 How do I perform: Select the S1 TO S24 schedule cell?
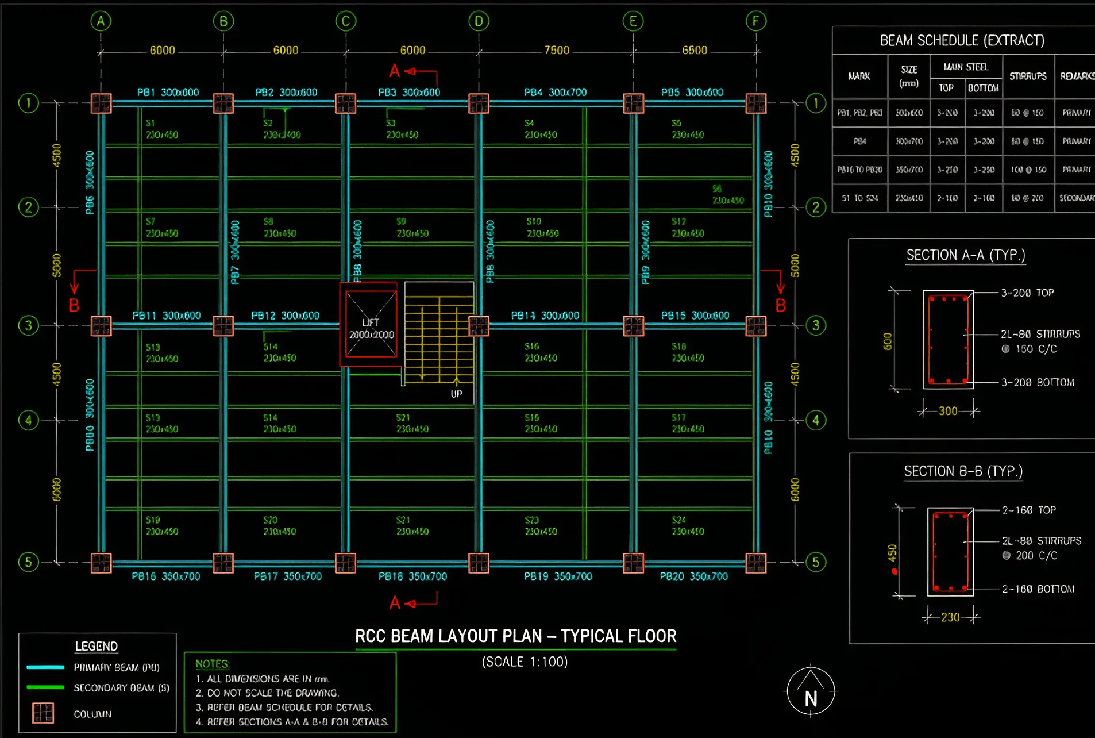860,198
